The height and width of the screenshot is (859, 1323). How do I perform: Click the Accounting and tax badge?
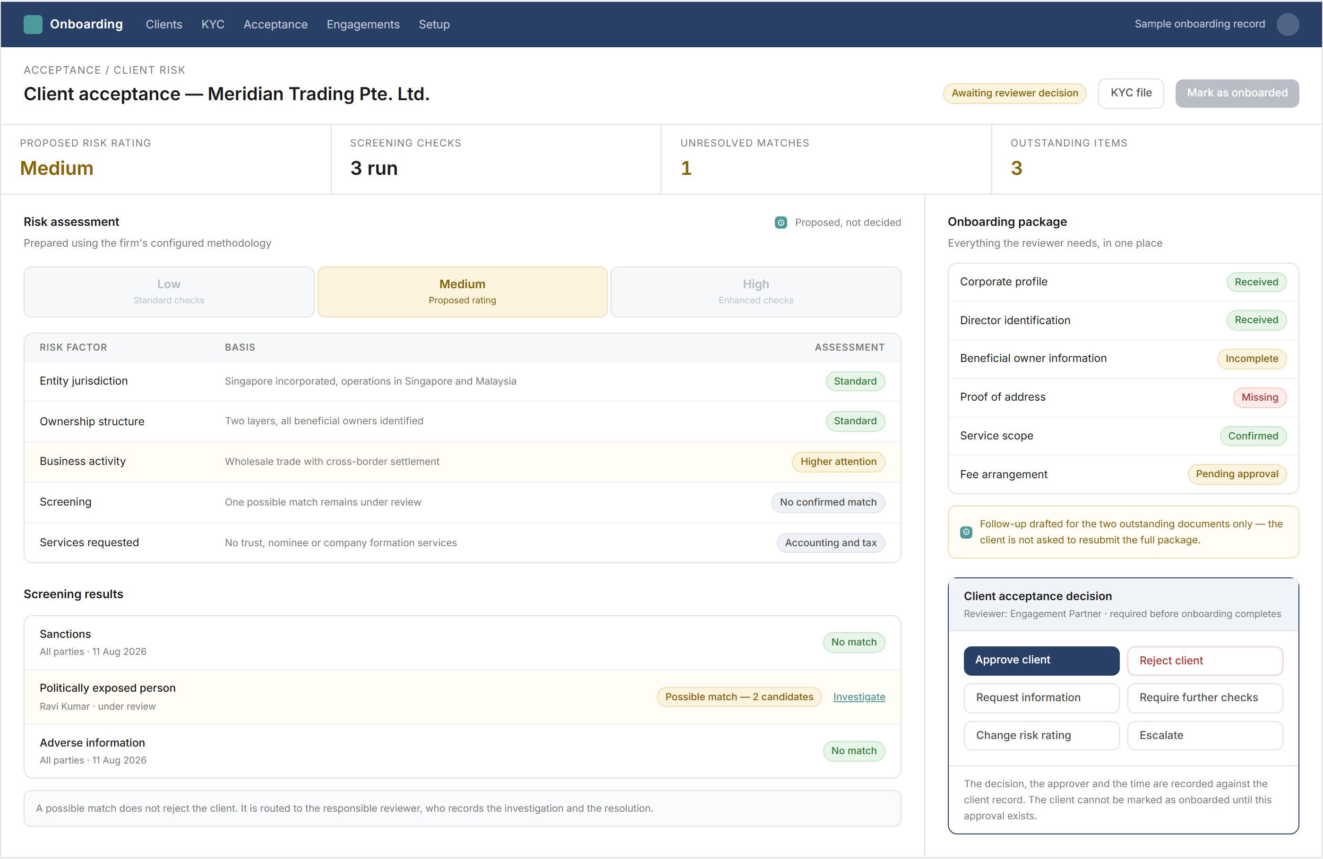coord(831,542)
